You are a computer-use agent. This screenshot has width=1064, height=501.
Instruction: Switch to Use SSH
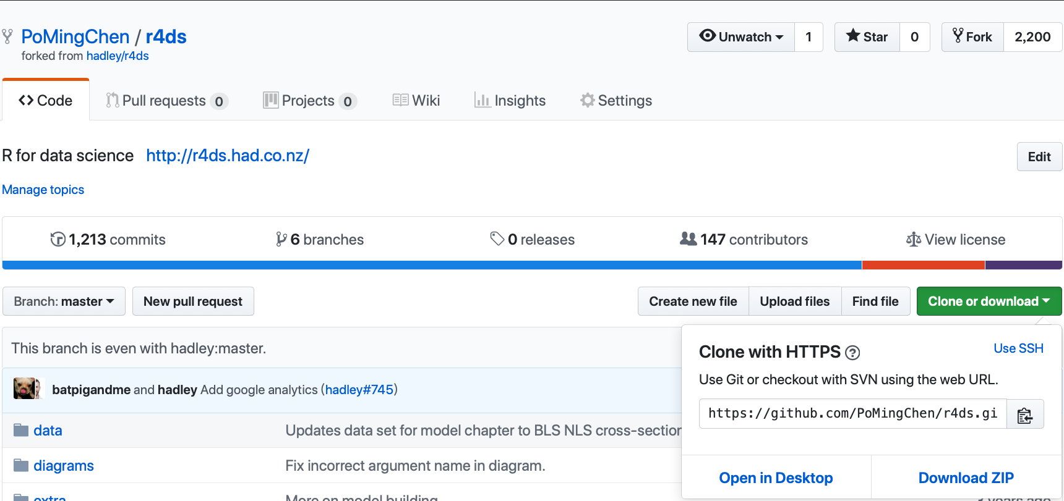1018,348
